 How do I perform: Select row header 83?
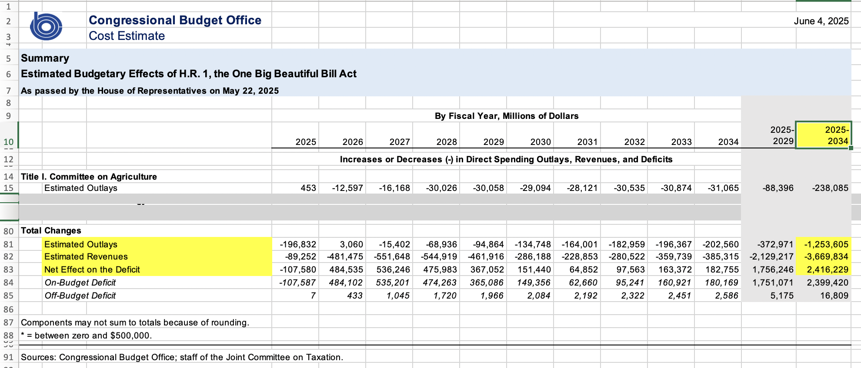9,269
